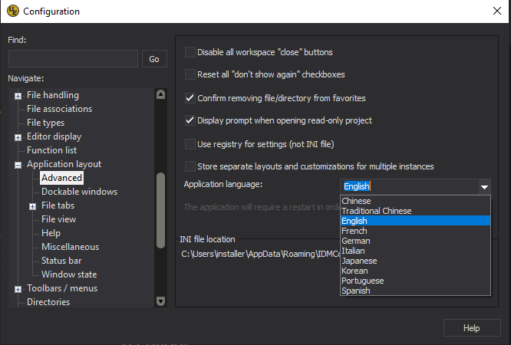Enable Use registry for settings

[x=190, y=144]
